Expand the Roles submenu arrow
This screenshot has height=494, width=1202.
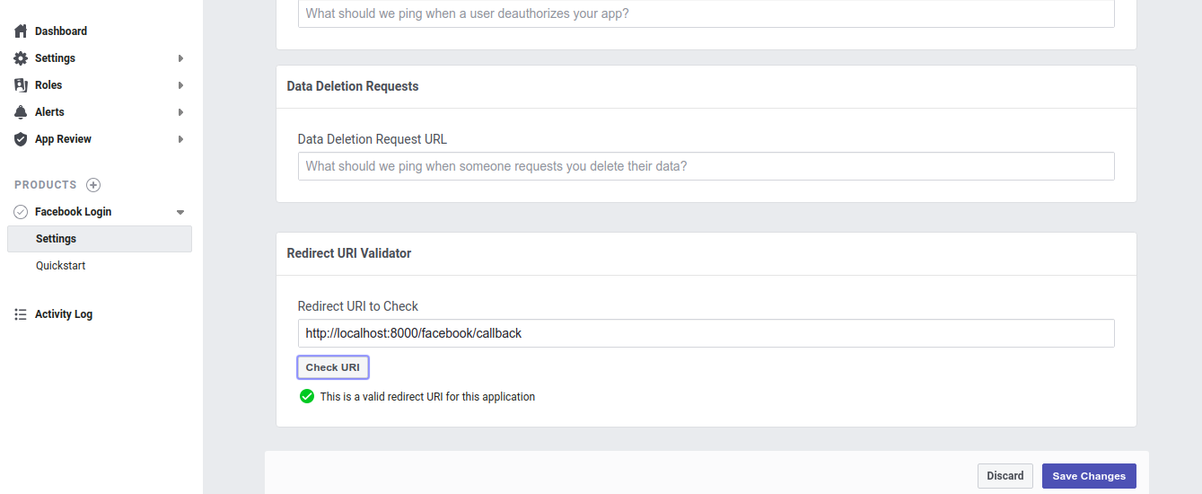point(180,85)
